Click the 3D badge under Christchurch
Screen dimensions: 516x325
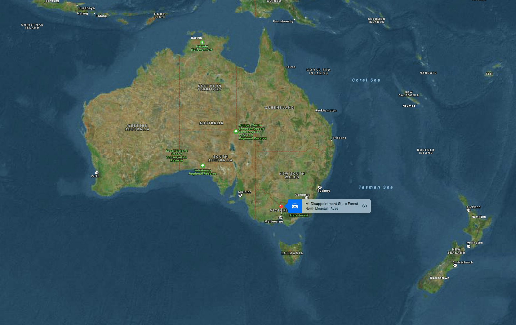455,265
